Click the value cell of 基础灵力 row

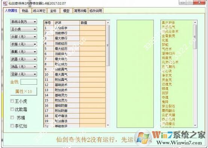tap(93, 95)
